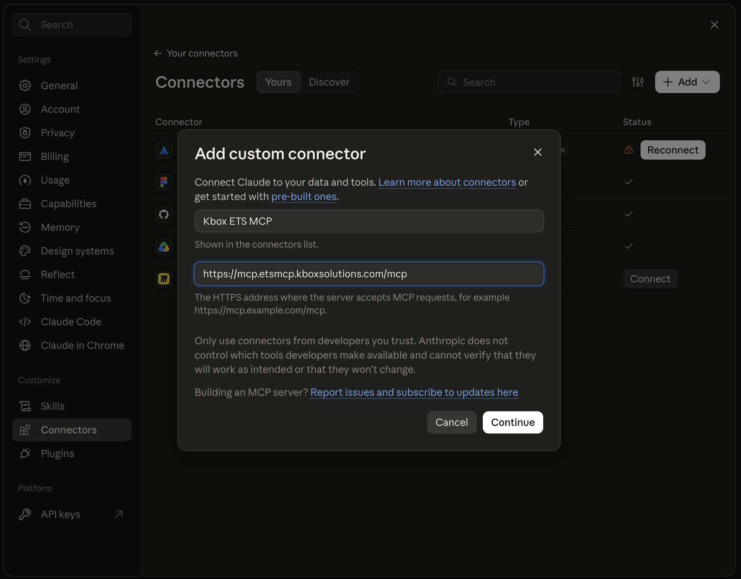Open the Account settings page
This screenshot has width=741, height=579.
click(x=72, y=109)
